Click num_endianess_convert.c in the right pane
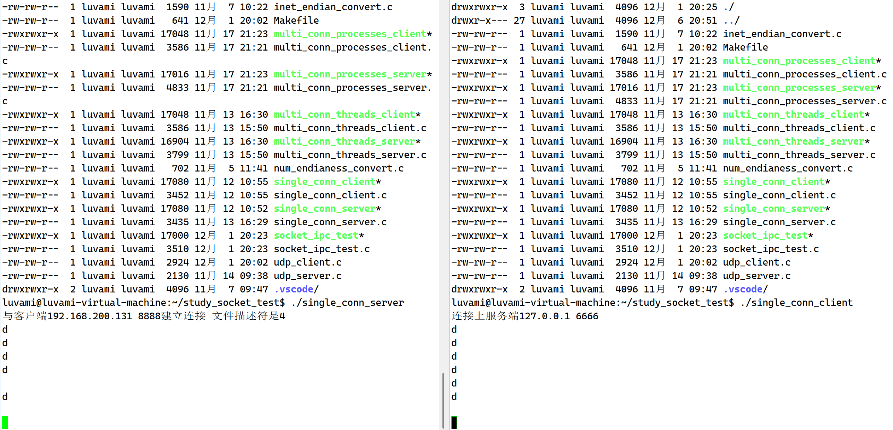Screen dimensions: 893x430 click(788, 168)
